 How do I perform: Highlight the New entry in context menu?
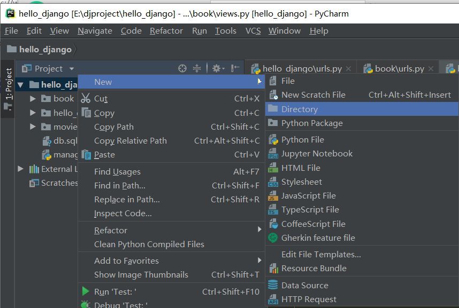(x=171, y=82)
